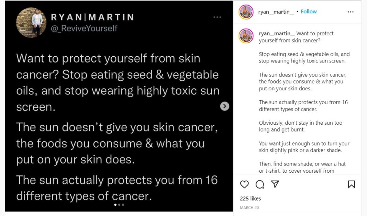Select the third carousel dot indicator

click(123, 204)
